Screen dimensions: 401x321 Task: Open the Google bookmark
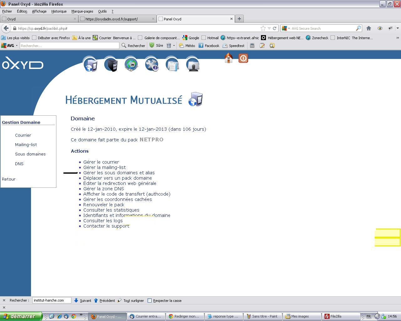pos(191,38)
